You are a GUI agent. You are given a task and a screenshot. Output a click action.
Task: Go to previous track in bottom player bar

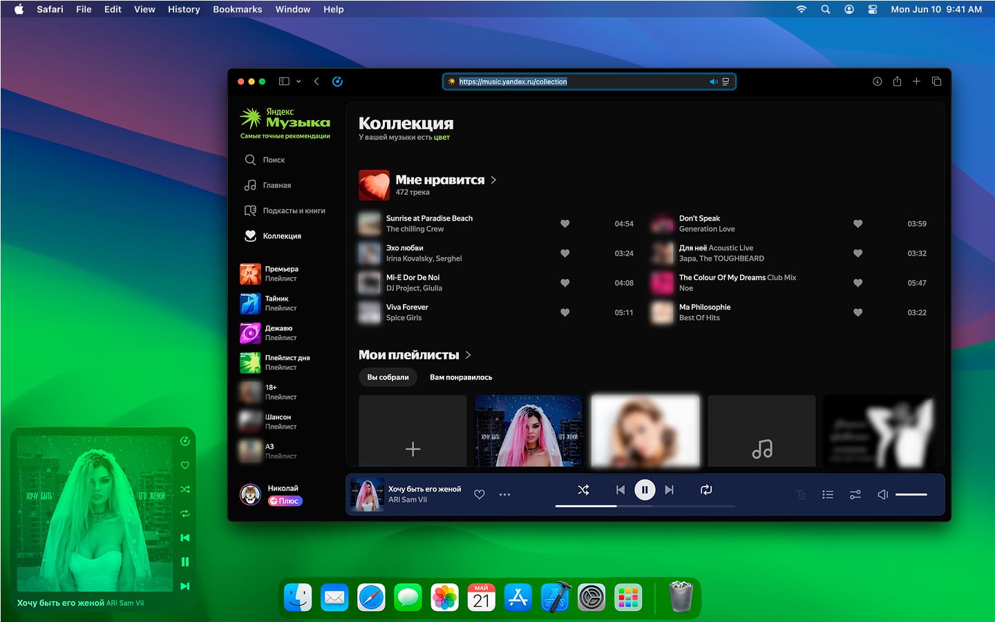tap(620, 490)
